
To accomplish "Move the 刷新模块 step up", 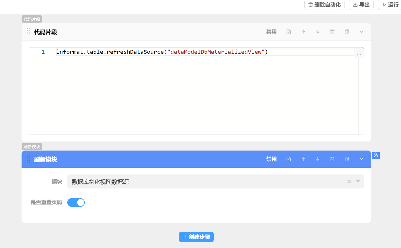I will pos(303,159).
